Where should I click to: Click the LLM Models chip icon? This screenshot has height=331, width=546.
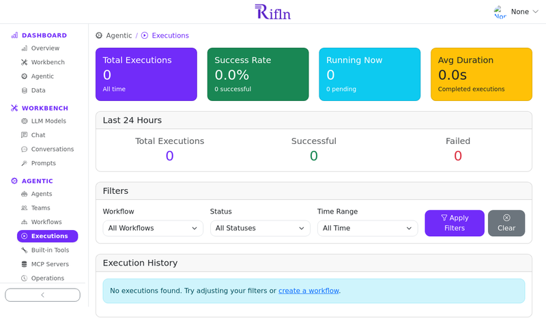[x=24, y=121]
